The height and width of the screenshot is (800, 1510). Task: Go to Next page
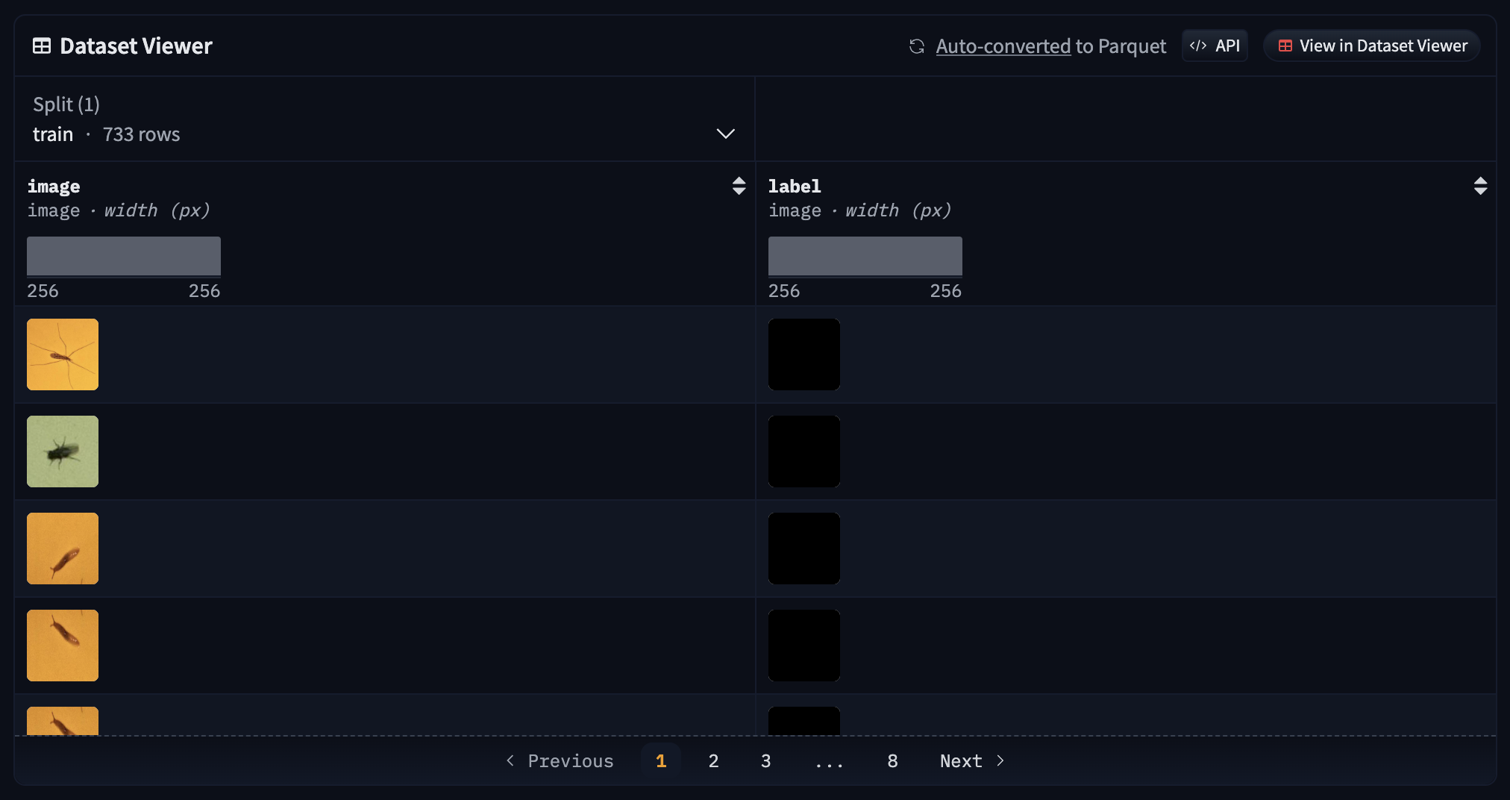point(973,761)
